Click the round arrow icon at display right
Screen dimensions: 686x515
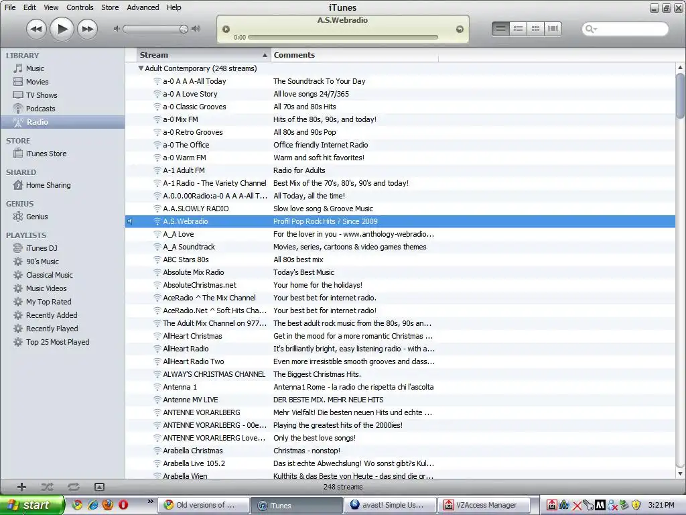click(460, 29)
